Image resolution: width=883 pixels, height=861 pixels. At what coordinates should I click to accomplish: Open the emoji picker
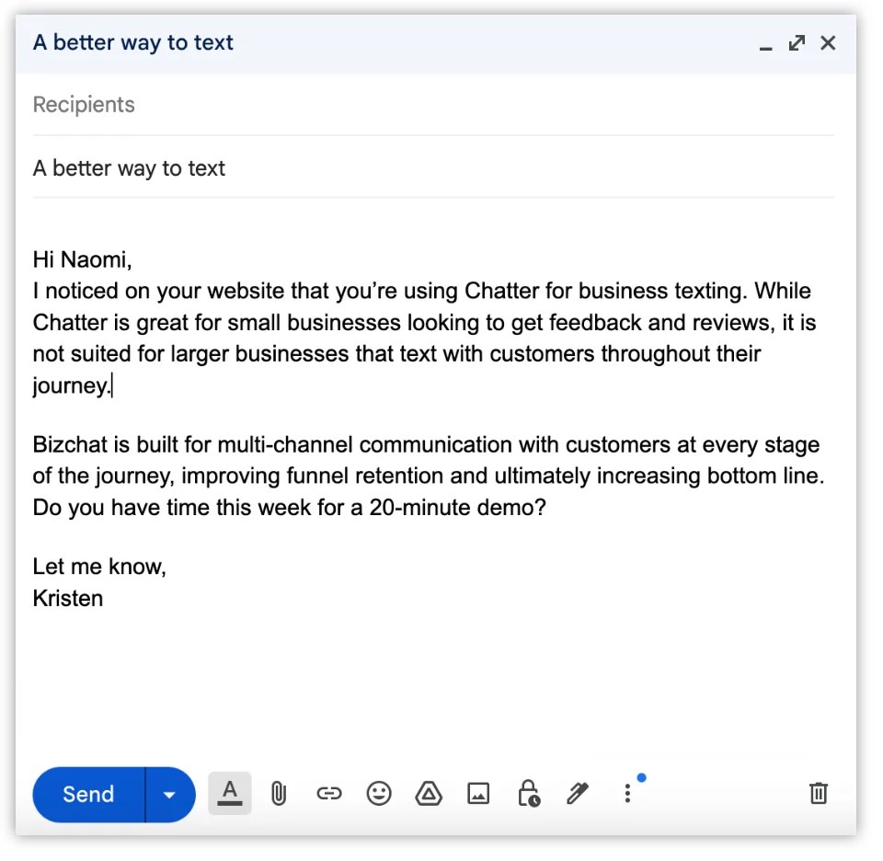[379, 794]
